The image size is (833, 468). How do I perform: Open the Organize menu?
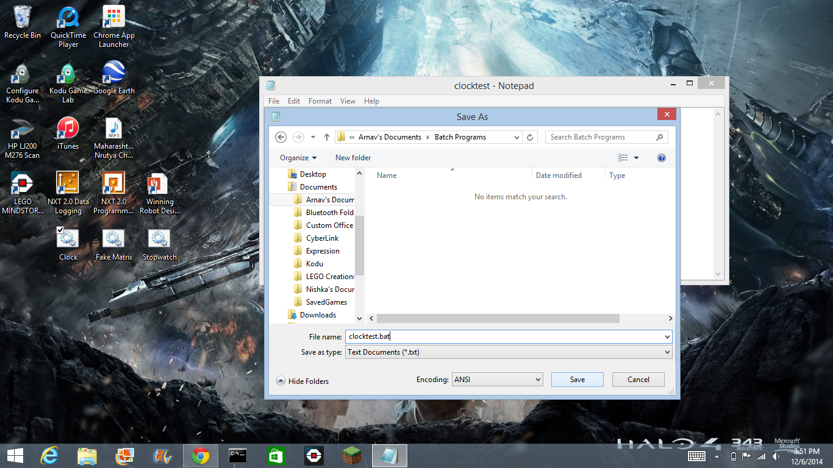coord(298,157)
